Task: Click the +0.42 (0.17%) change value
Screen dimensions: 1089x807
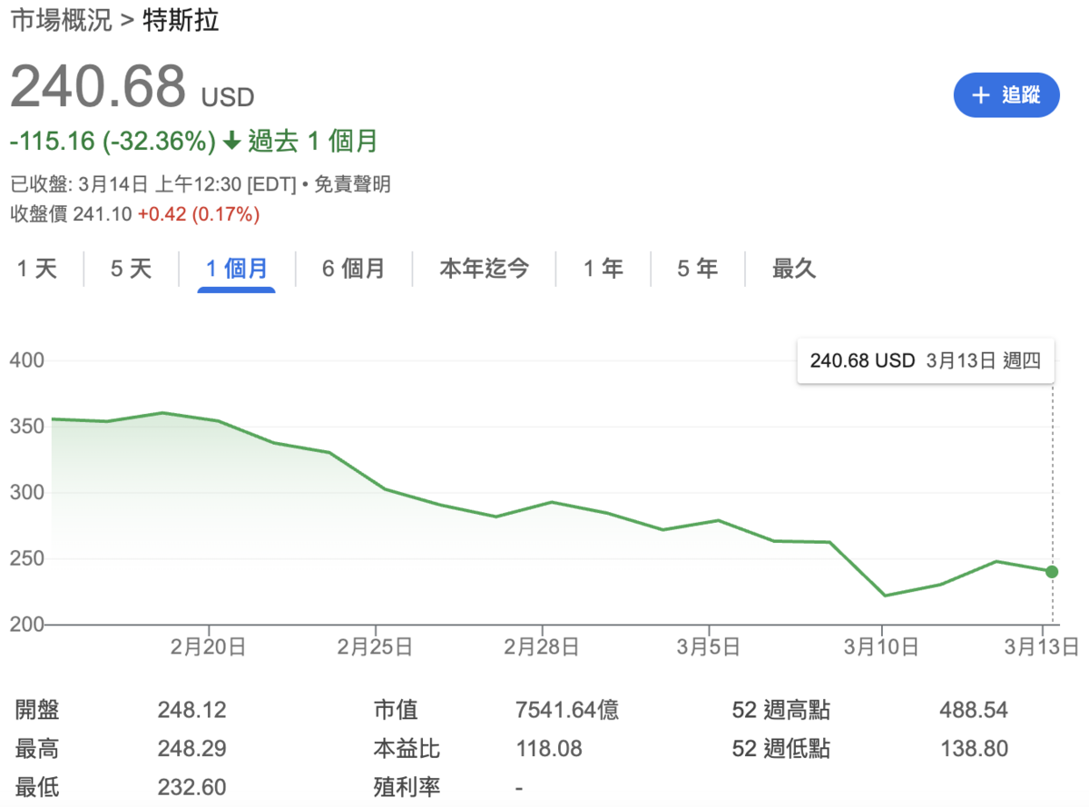Action: (x=199, y=215)
